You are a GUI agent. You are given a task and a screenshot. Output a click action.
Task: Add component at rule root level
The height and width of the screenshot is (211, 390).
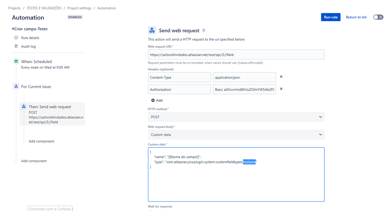34,161
